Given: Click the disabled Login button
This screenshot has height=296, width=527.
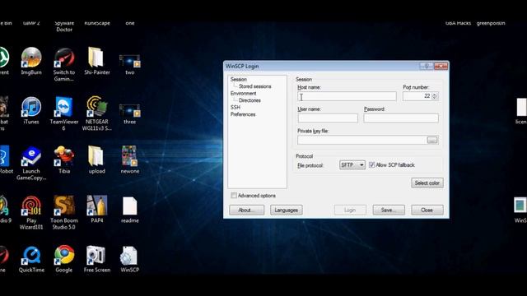Looking at the screenshot, I should pyautogui.click(x=350, y=210).
